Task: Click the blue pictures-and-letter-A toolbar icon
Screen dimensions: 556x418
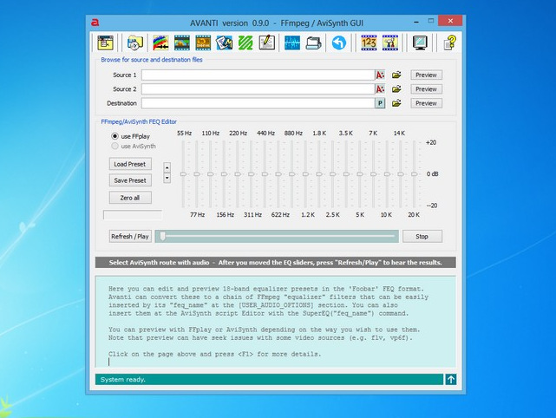Action: [x=224, y=42]
